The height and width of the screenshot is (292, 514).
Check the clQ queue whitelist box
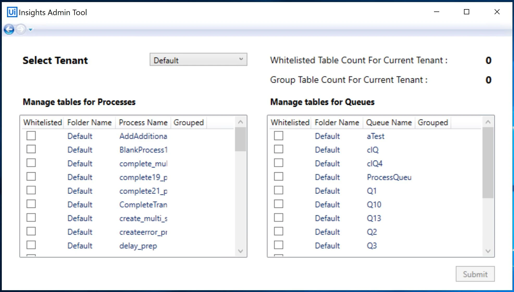pos(278,149)
